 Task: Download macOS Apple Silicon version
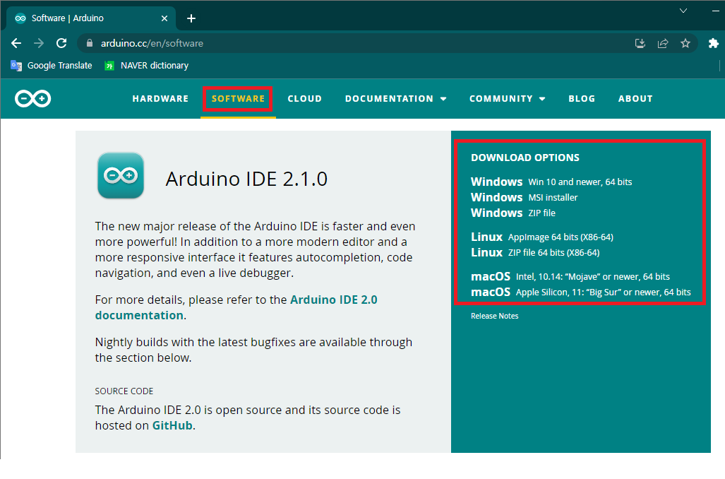pyautogui.click(x=581, y=292)
